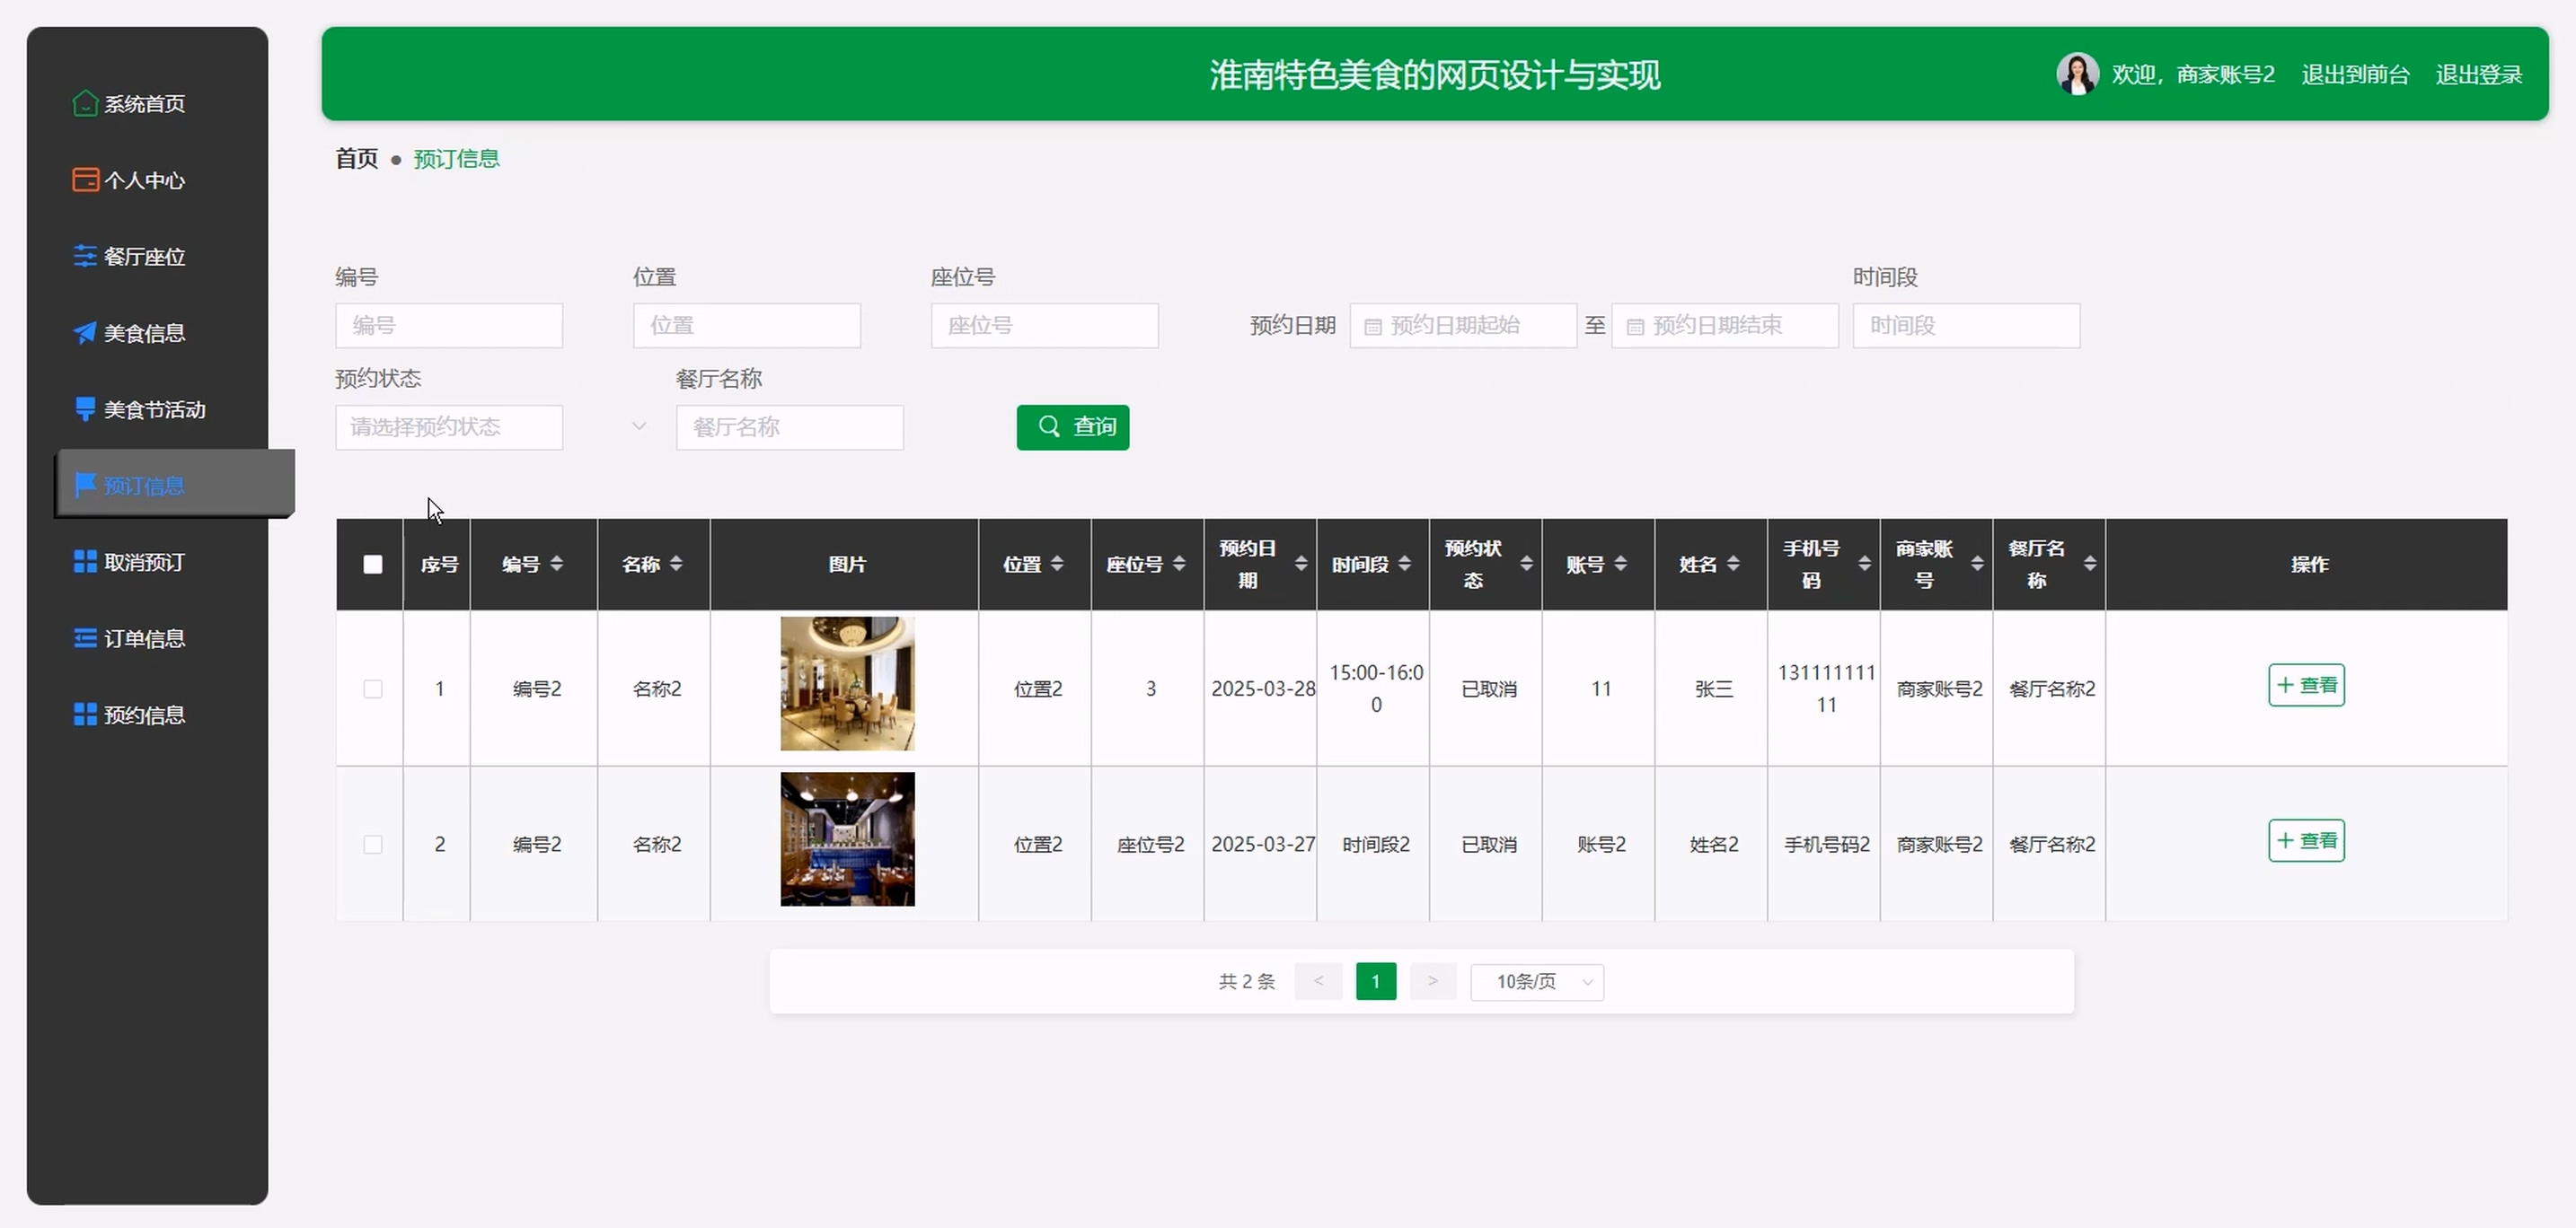Click the home icon beside 系统首页
This screenshot has width=2576, height=1228.
[85, 103]
